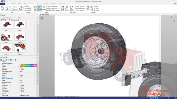Viewport: 177px width, 99px height.
Task: Click the Save icon in title bar
Action: pos(2,1)
